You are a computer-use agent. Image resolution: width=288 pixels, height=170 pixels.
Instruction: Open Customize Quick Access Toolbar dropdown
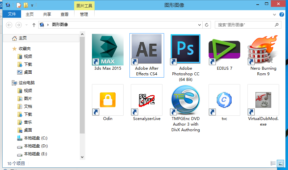(32, 6)
